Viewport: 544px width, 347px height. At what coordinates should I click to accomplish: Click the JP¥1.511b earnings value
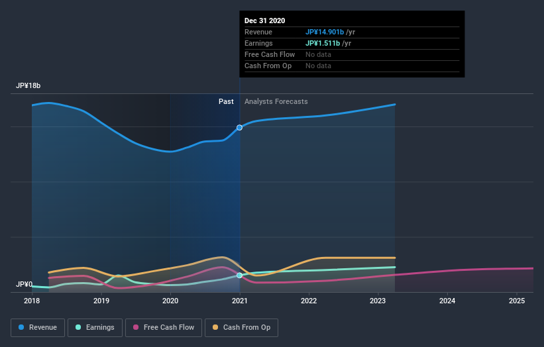pyautogui.click(x=323, y=43)
